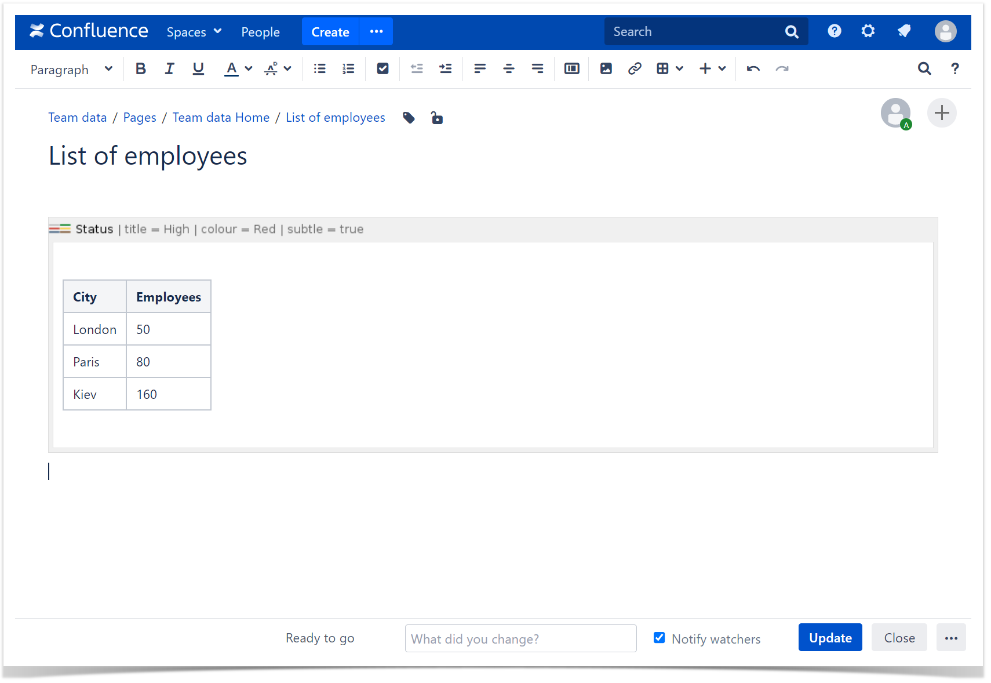Go to the People menu item
The height and width of the screenshot is (683, 991).
tap(260, 32)
